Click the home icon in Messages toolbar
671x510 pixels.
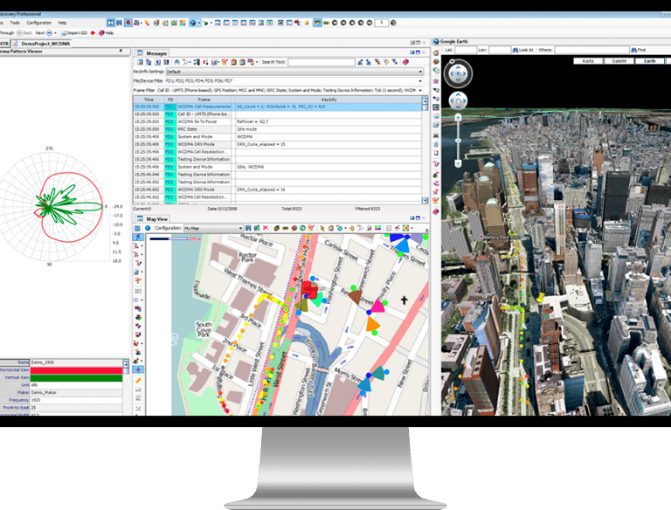tap(177, 62)
